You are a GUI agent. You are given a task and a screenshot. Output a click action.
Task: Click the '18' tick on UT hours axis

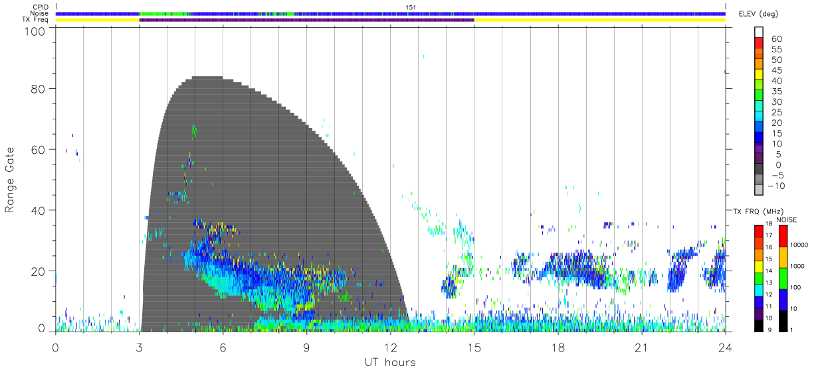point(558,347)
